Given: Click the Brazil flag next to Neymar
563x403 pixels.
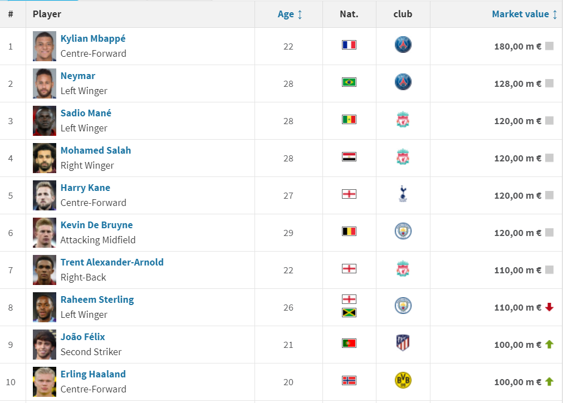Looking at the screenshot, I should (x=349, y=82).
